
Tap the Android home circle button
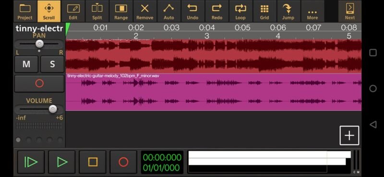373,88
